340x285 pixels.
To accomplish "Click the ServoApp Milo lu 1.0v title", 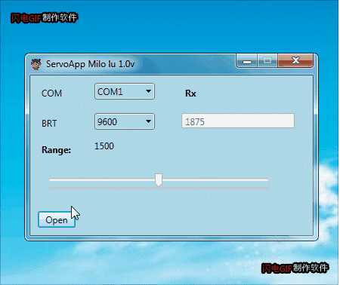I will point(90,64).
